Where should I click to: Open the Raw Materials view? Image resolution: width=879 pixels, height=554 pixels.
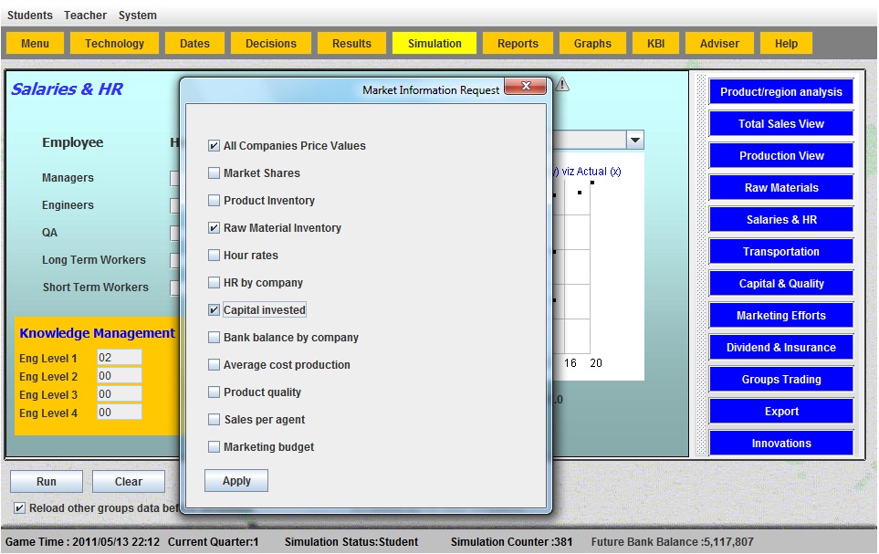[x=781, y=188]
